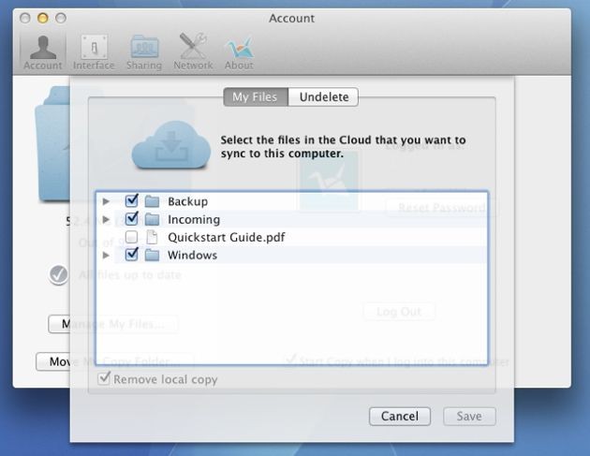Click the Cancel button
The image size is (590, 456).
coord(400,416)
